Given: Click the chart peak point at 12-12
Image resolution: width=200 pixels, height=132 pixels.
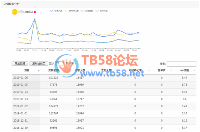Looking at the screenshot, I should [x=35, y=19].
